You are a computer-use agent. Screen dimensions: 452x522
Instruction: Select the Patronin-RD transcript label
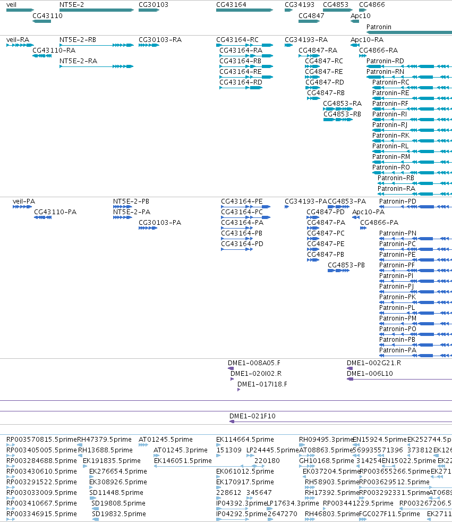tap(385, 61)
